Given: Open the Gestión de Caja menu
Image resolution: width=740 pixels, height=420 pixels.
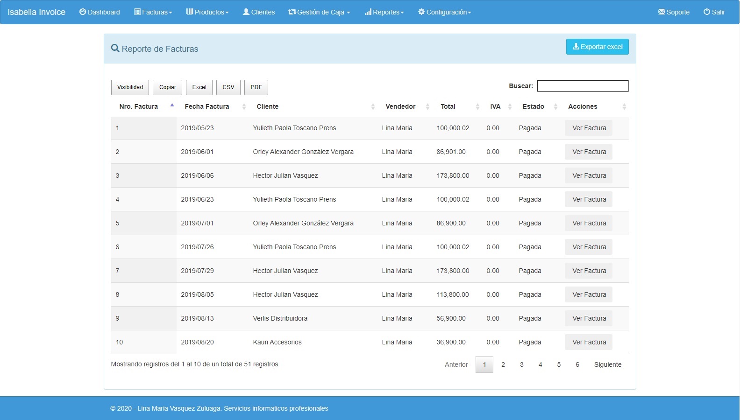Looking at the screenshot, I should [319, 12].
